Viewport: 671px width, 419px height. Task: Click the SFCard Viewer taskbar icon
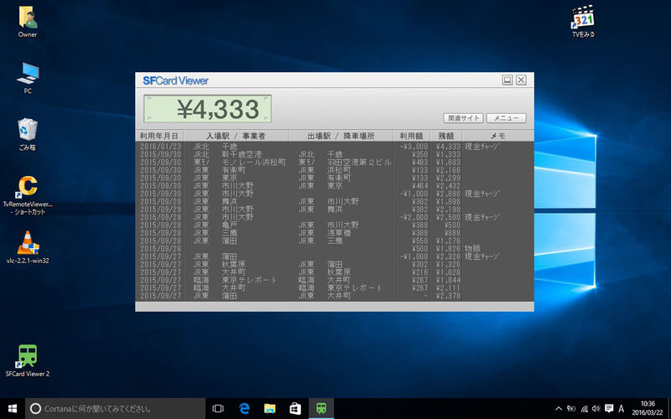point(320,408)
